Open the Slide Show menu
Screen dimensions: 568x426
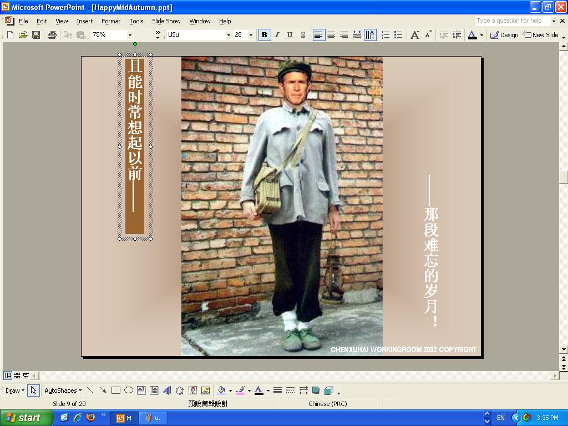166,21
